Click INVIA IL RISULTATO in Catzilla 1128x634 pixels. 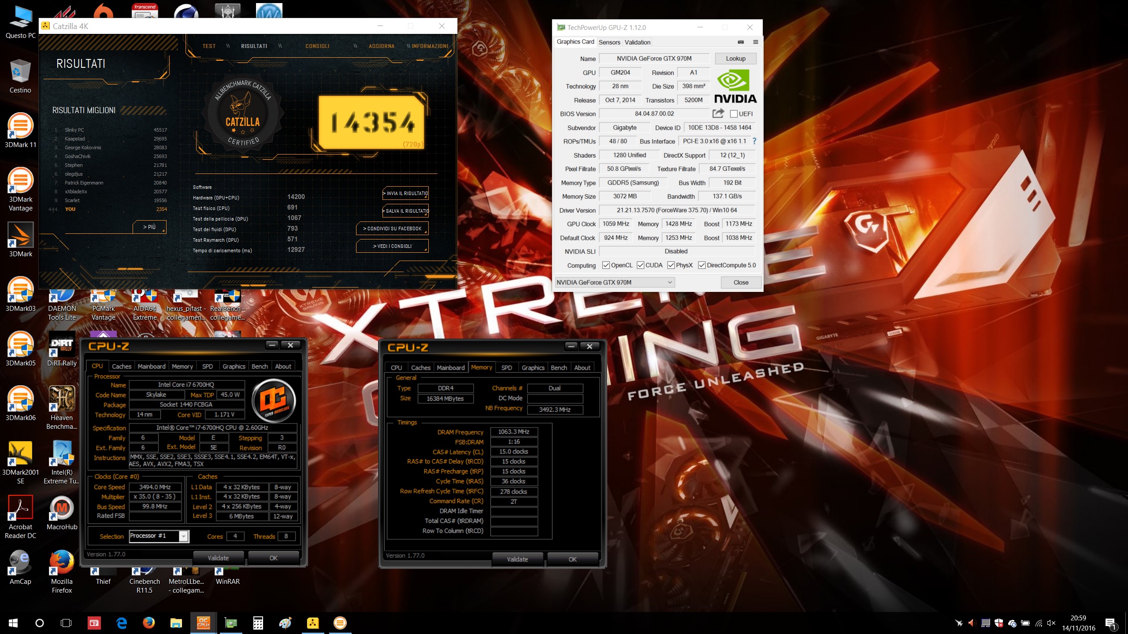click(405, 193)
